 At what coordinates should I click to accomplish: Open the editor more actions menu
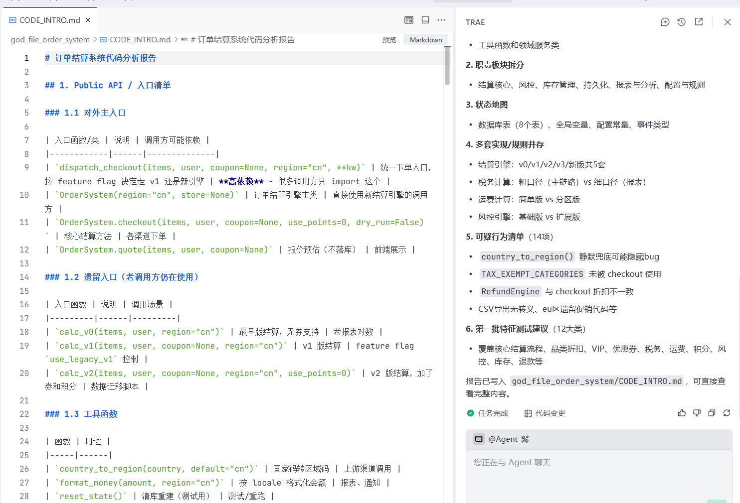click(x=441, y=20)
